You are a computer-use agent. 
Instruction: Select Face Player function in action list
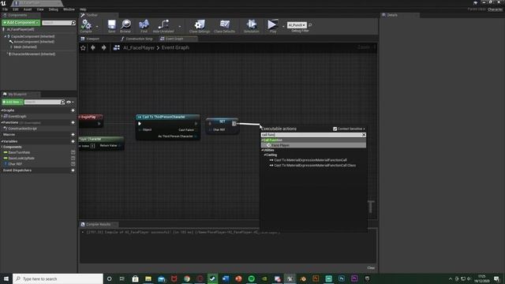pos(313,145)
